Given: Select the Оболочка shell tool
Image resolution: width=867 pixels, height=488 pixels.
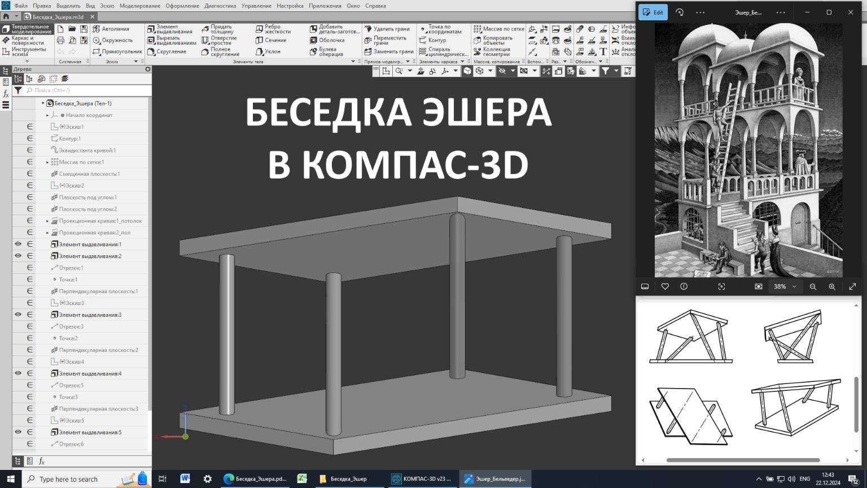Looking at the screenshot, I should pos(327,40).
